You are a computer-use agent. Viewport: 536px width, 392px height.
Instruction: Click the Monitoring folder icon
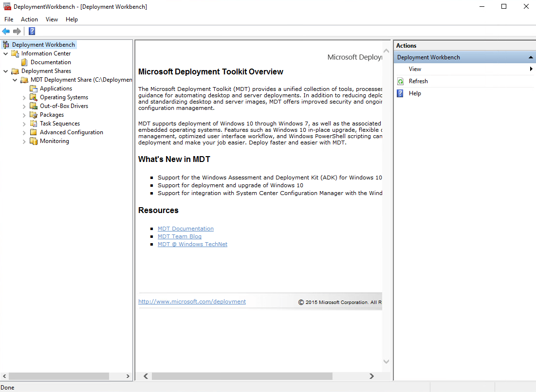pos(34,141)
